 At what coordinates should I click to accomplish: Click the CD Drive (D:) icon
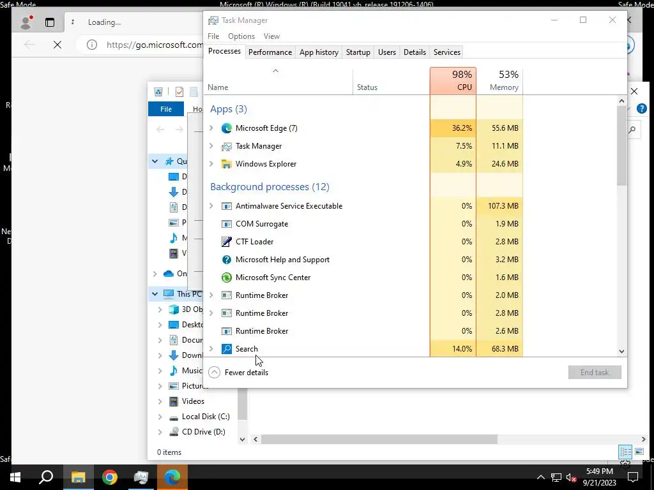174,432
